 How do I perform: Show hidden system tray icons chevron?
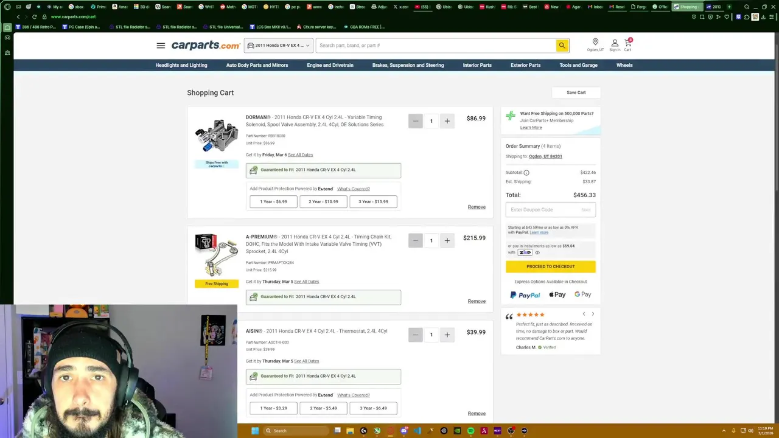click(x=724, y=431)
